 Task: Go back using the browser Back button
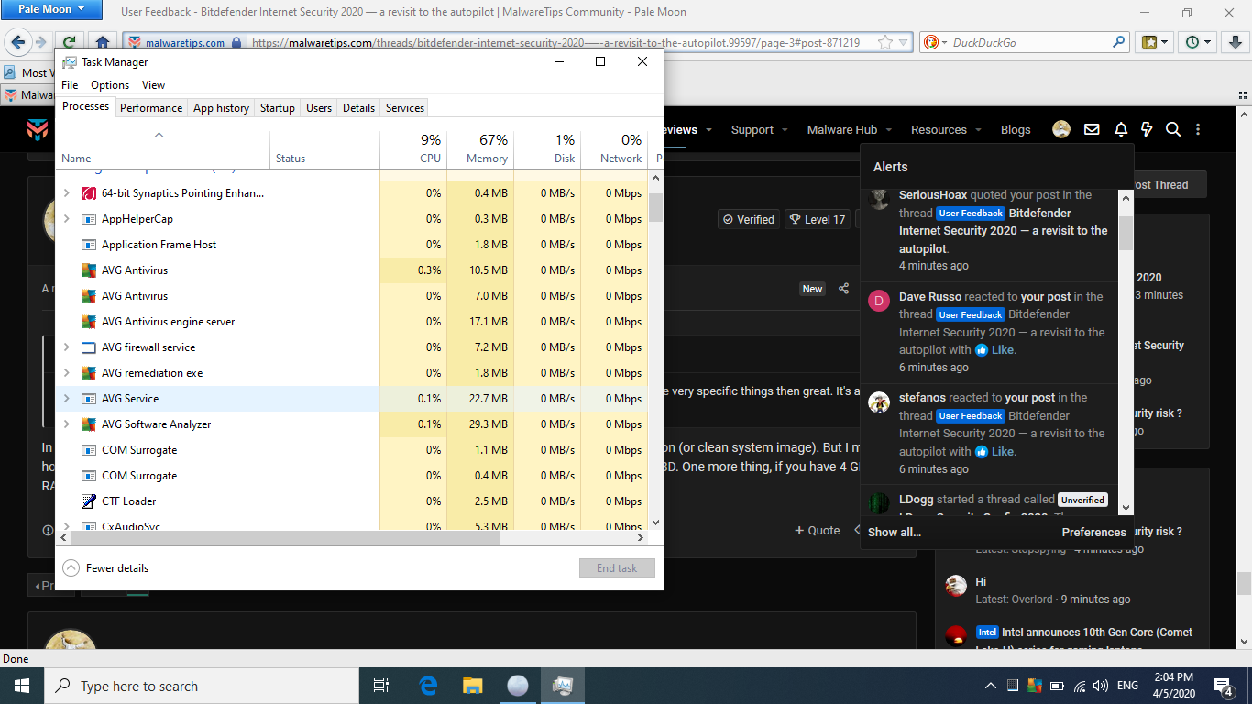pyautogui.click(x=18, y=42)
